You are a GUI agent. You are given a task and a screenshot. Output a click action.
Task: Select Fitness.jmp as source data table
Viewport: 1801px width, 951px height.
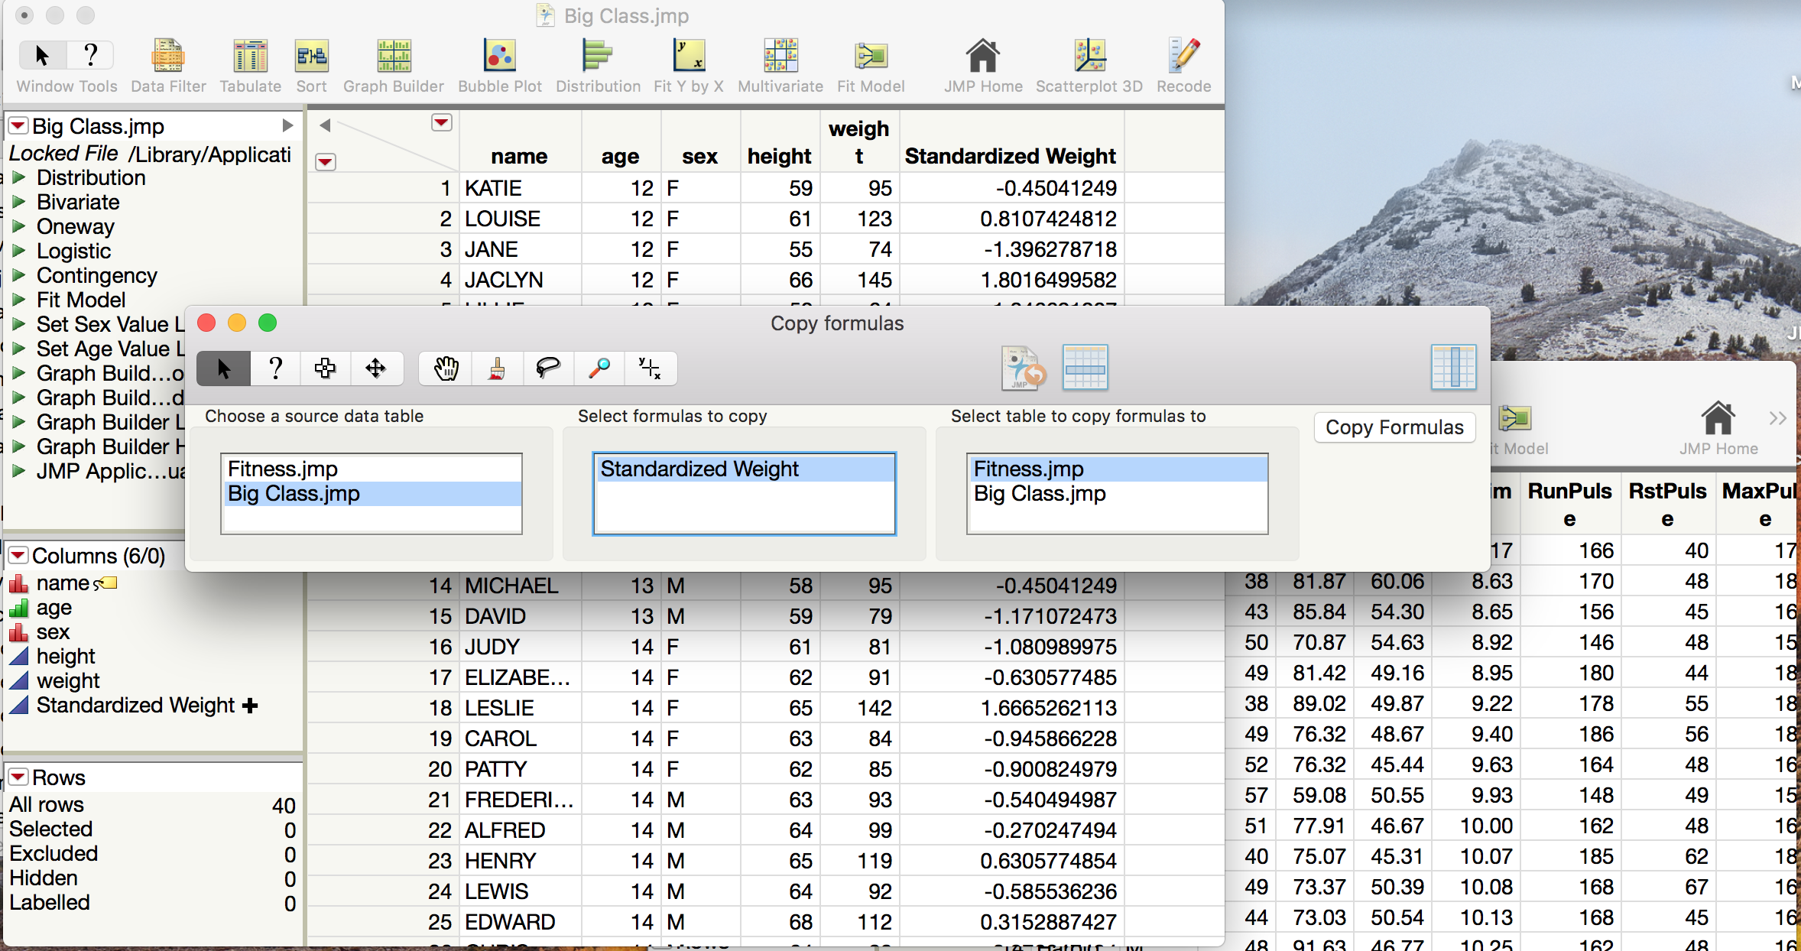click(x=283, y=469)
